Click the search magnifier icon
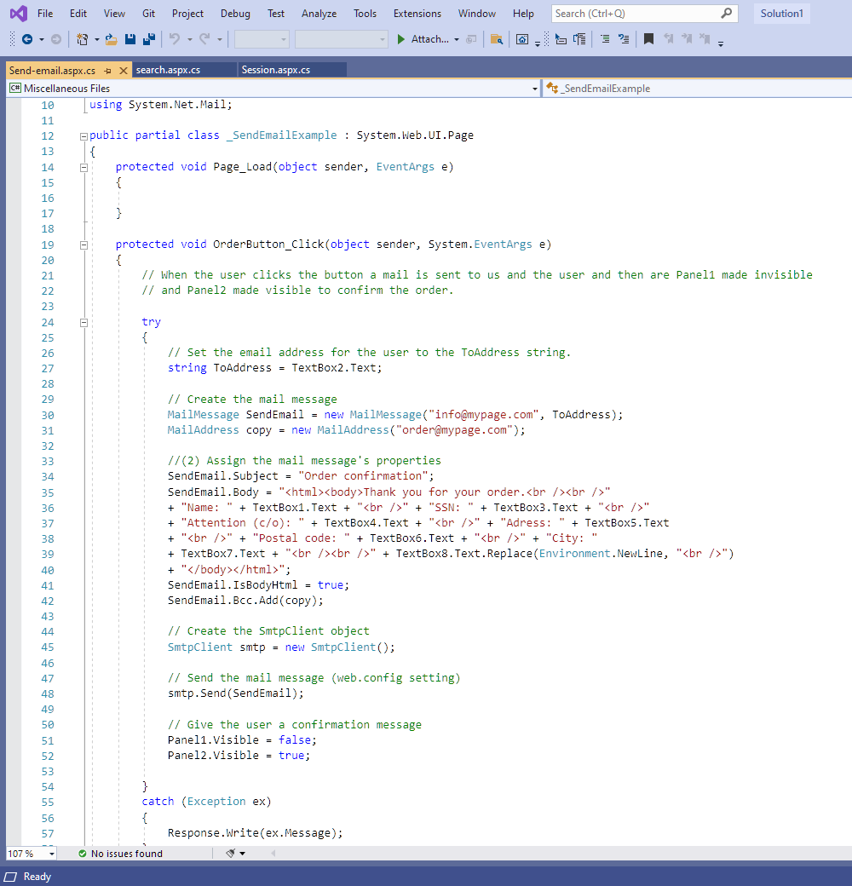 coord(727,13)
